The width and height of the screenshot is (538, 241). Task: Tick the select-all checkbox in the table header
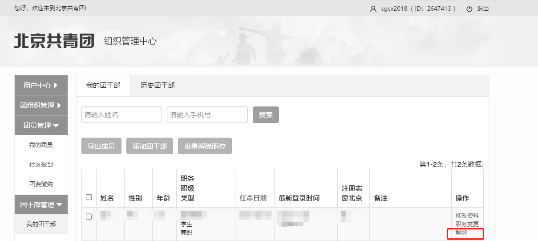pos(89,197)
